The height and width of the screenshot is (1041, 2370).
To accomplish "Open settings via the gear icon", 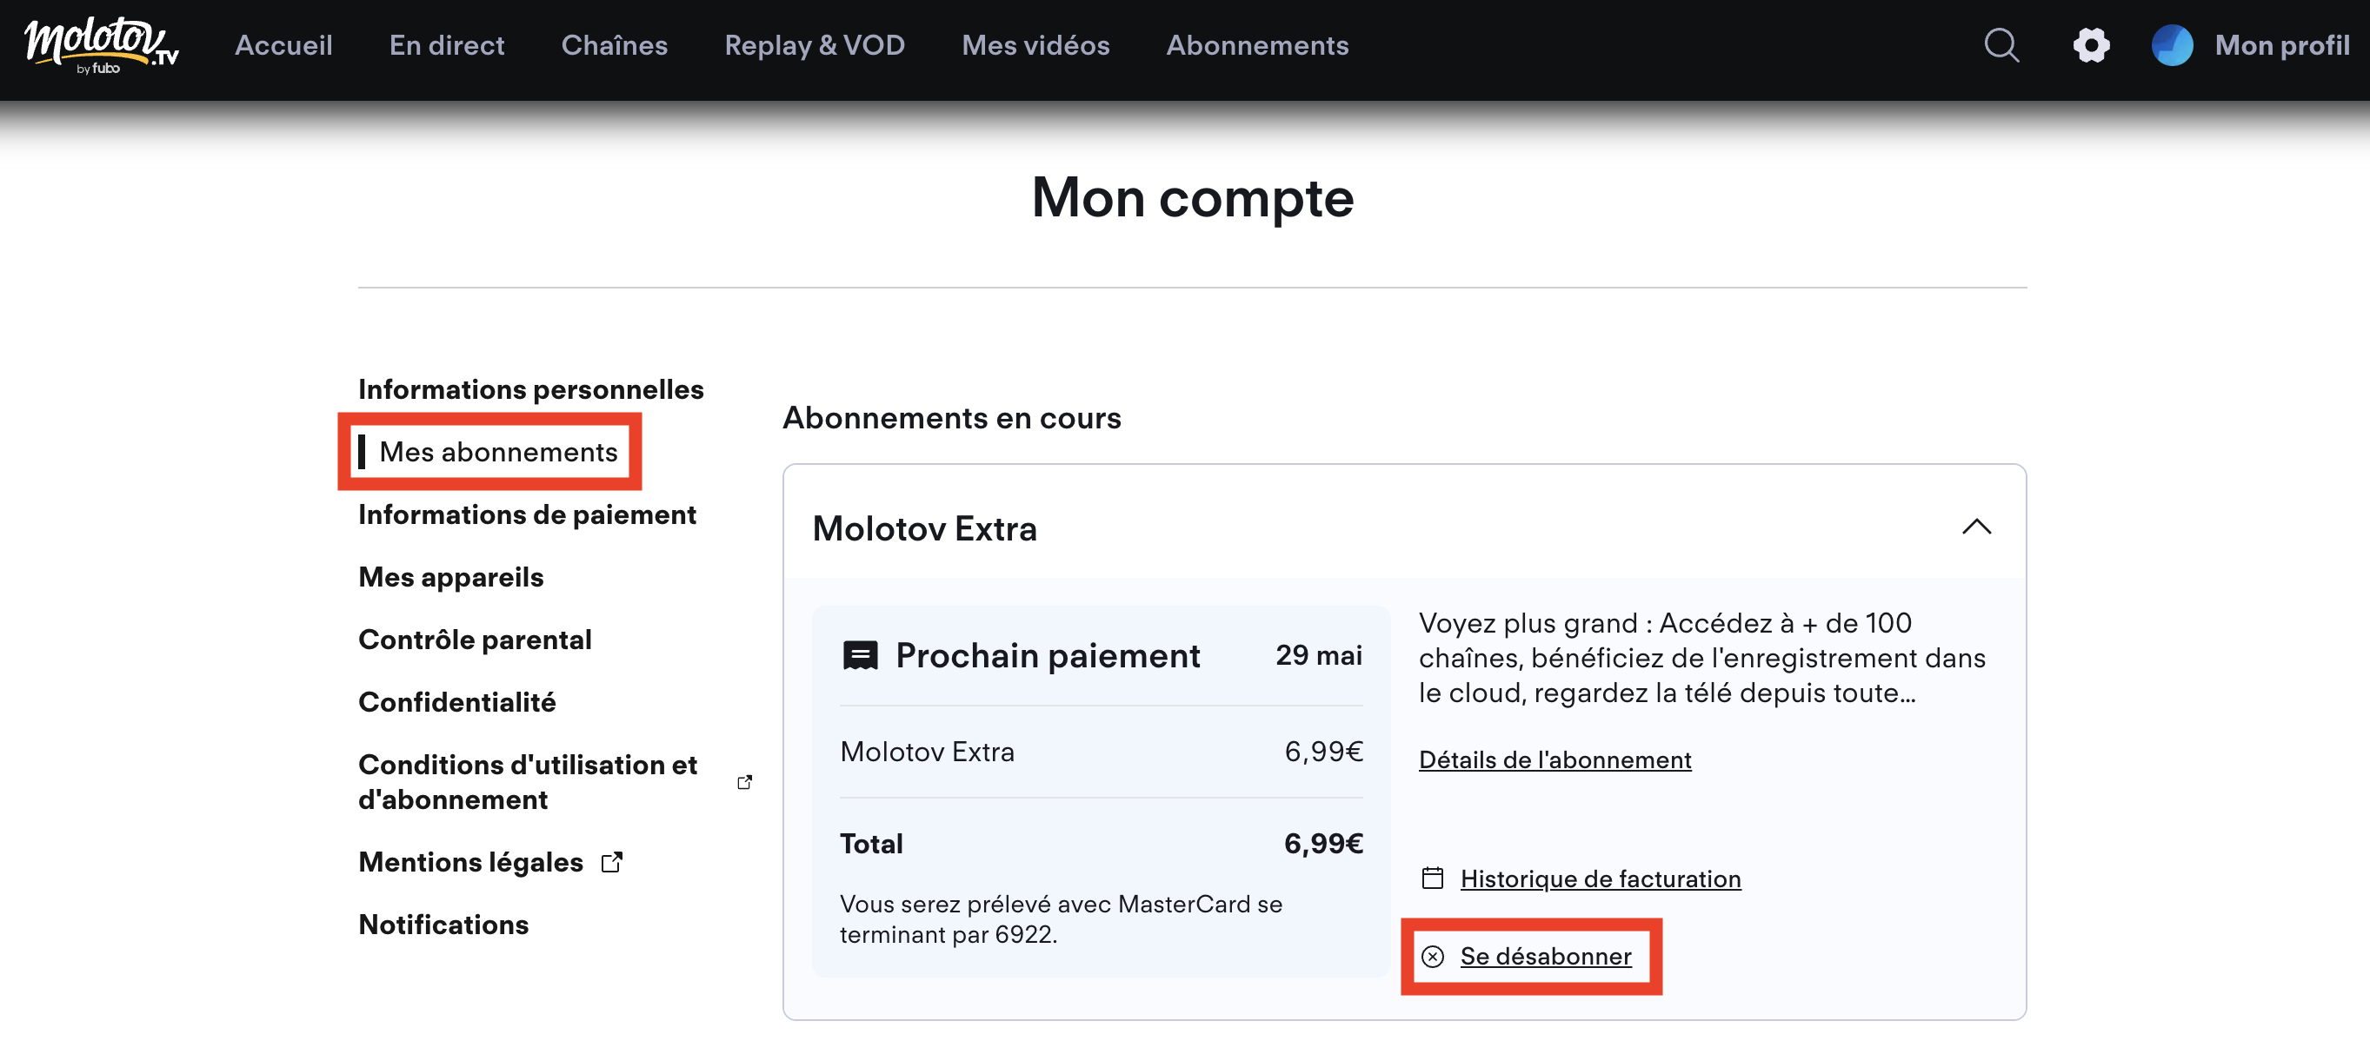I will 2091,45.
